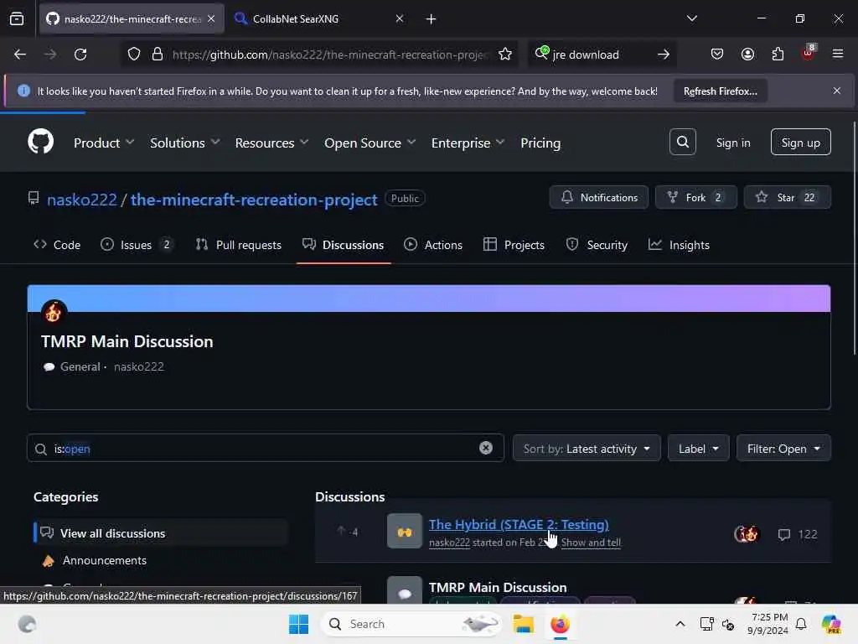This screenshot has height=644, width=858.
Task: Open a new tab with plus icon
Action: tap(431, 19)
